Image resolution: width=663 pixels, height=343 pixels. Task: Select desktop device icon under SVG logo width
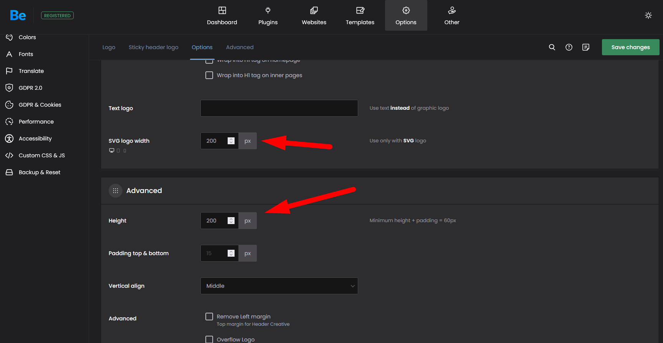(112, 151)
